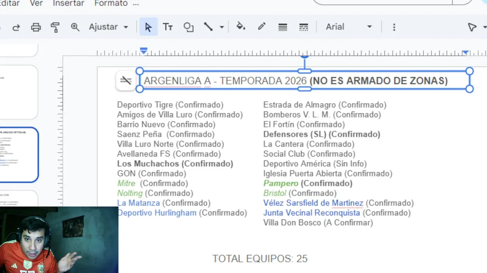Viewport: 487px width, 273px height.
Task: Open the border weight options
Action: pyautogui.click(x=282, y=27)
